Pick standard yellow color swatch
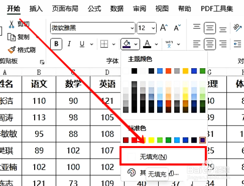 coord(151,140)
